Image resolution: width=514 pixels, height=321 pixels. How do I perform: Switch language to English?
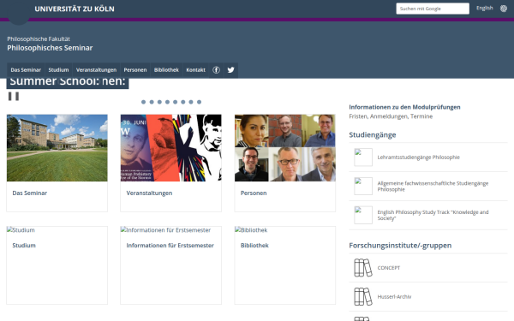[485, 9]
